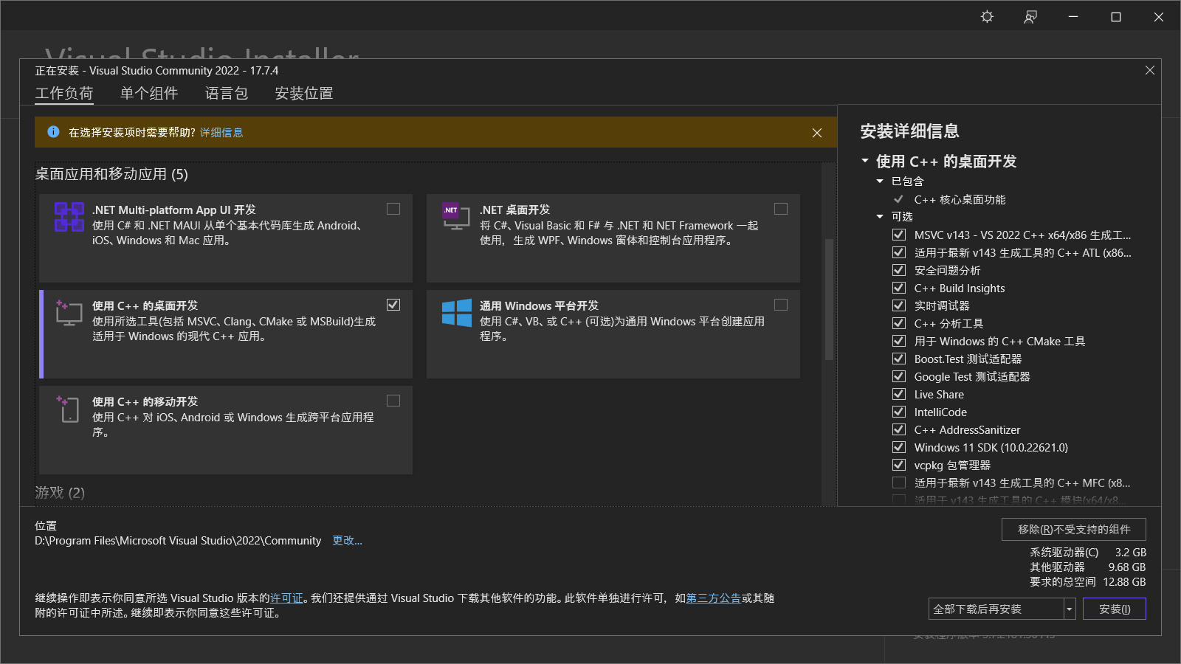Click the C++ desktop development monitor icon
The width and height of the screenshot is (1181, 664).
68,313
